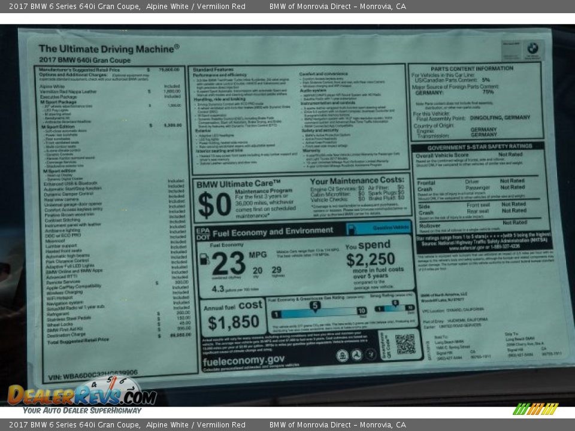The width and height of the screenshot is (575, 431).
Task: Click the EPA DOT logo
Action: 202,233
